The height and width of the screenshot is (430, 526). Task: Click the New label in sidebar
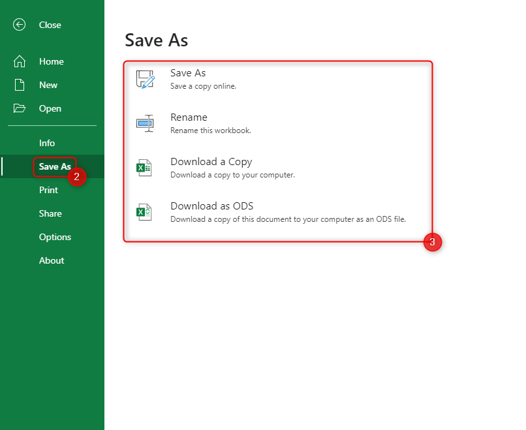point(48,85)
